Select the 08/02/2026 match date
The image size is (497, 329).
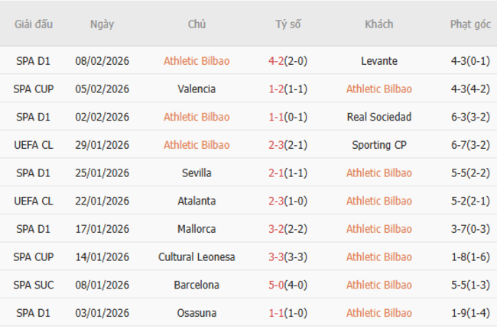point(102,60)
